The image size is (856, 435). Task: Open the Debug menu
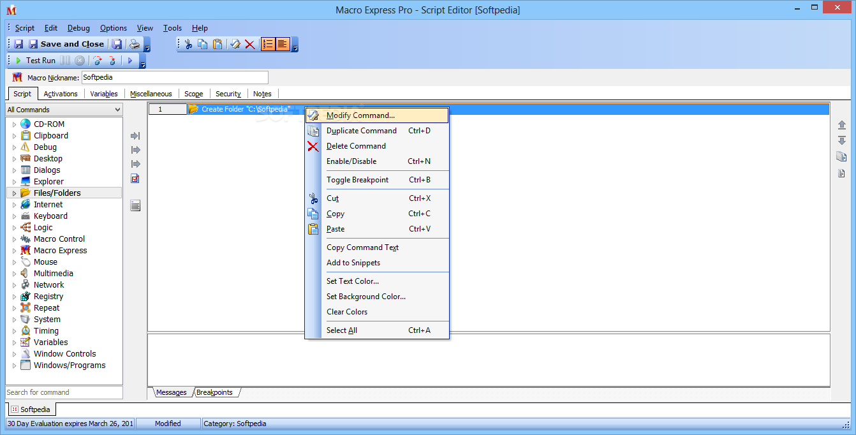point(78,28)
